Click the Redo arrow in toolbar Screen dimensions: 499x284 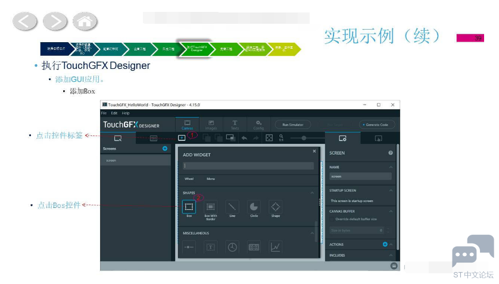(256, 138)
